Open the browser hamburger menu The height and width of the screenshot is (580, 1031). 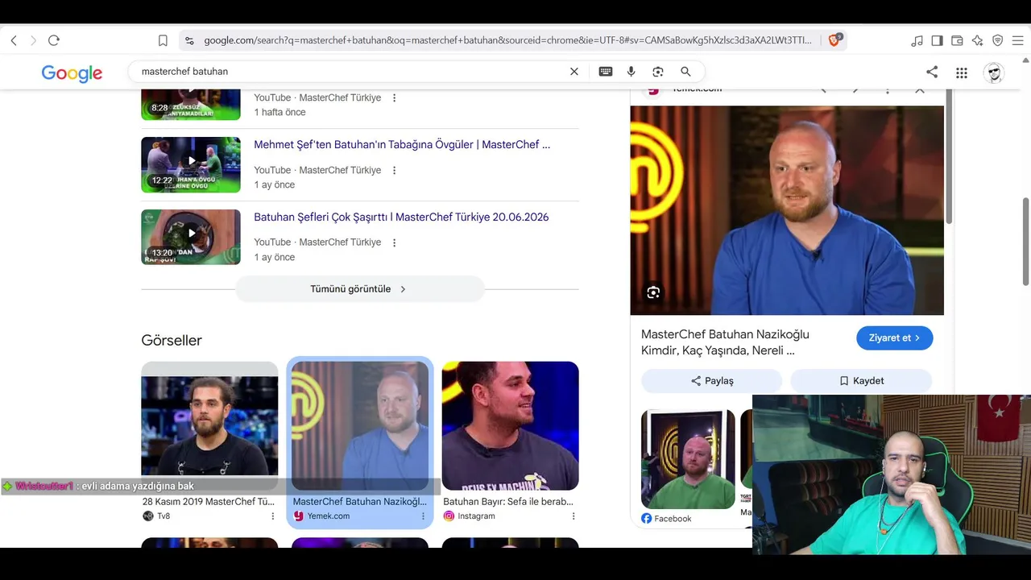coord(1017,40)
